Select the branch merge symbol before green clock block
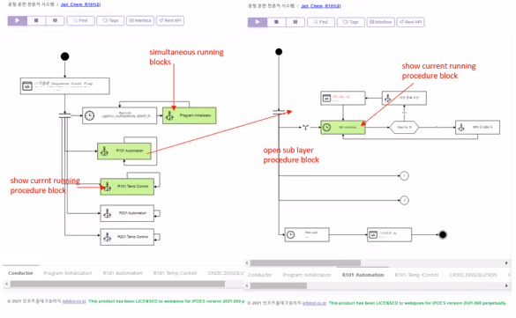The height and width of the screenshot is (318, 516). (305, 127)
